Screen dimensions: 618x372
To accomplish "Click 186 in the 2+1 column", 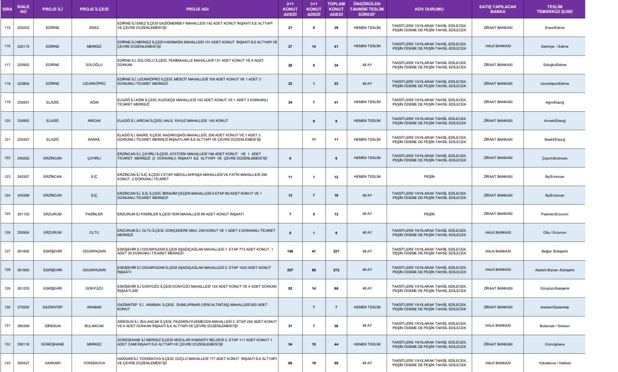I will click(x=290, y=251).
